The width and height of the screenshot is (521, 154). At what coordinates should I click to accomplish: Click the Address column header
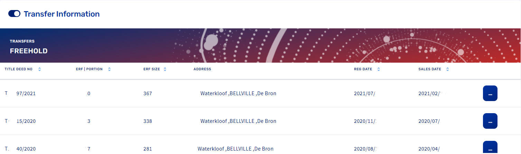(x=202, y=69)
